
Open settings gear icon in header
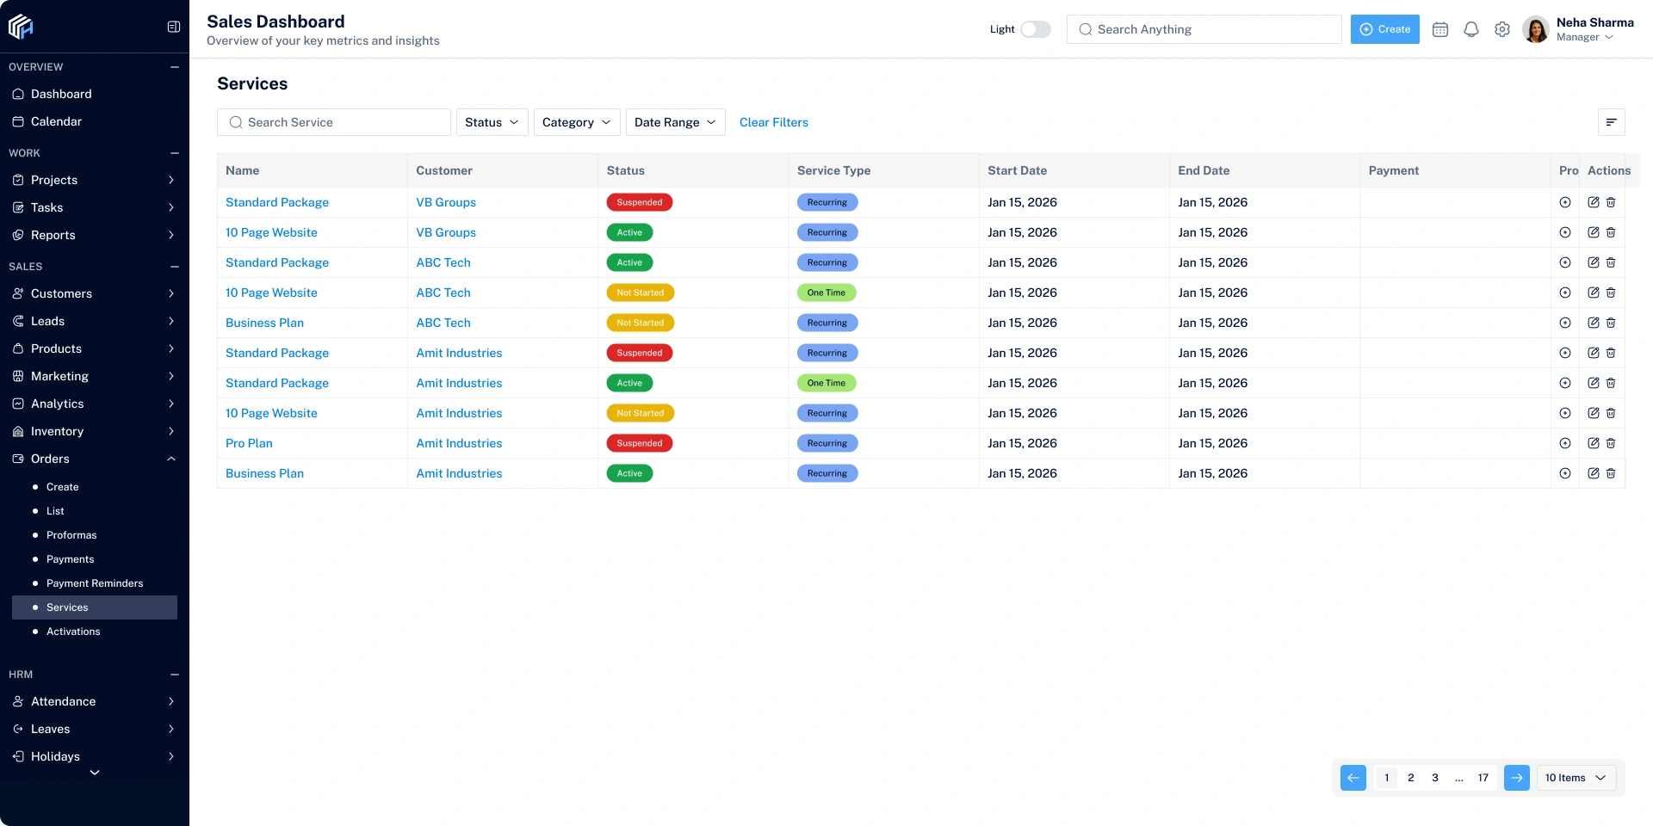[1502, 29]
